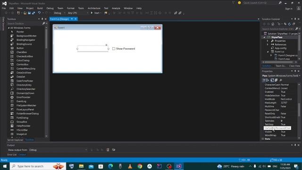302x170 pixels.
Task: Select App.config in Solution Explorer
Action: 280,48
